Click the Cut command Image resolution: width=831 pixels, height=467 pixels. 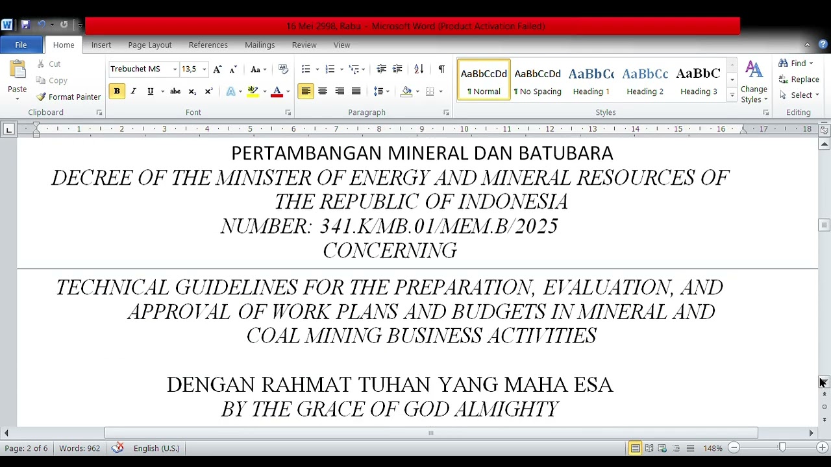point(48,64)
